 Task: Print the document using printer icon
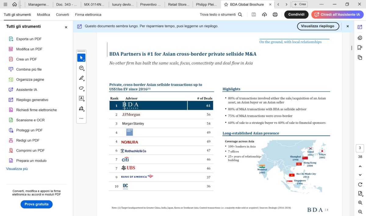[x=275, y=15]
